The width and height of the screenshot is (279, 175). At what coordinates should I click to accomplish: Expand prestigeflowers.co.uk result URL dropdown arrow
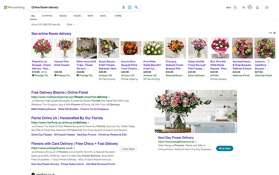[74, 148]
